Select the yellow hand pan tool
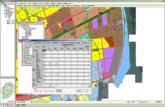The height and width of the screenshot is (107, 165). tap(48, 6)
